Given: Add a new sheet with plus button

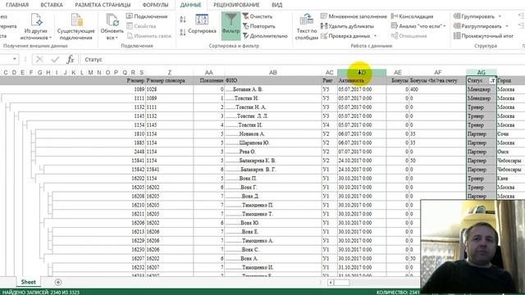Looking at the screenshot, I should click(58, 282).
